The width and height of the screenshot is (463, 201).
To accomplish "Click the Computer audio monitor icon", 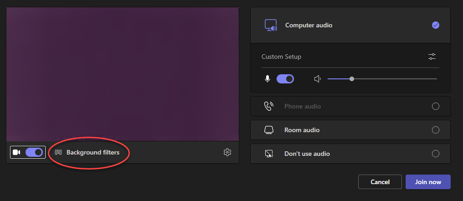I will pos(271,26).
